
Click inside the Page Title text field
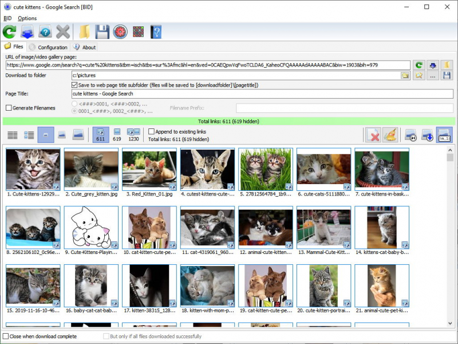tap(262, 94)
